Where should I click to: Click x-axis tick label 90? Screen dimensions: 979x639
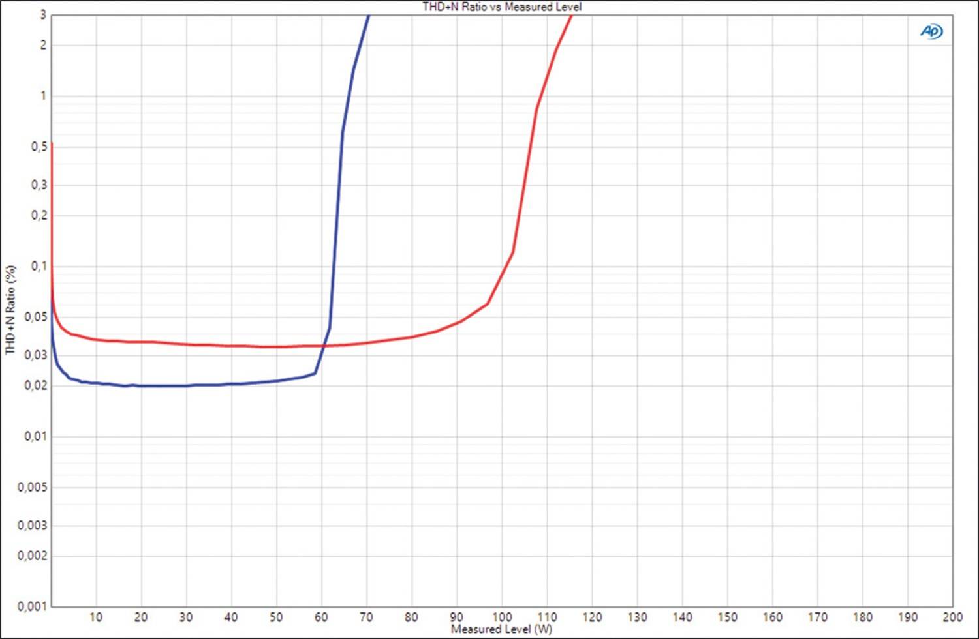(457, 617)
